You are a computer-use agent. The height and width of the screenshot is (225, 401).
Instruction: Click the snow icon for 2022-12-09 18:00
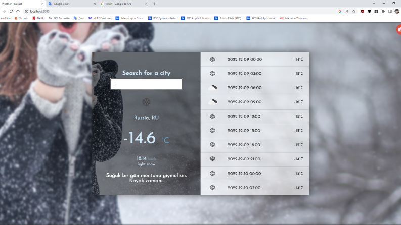(x=212, y=145)
